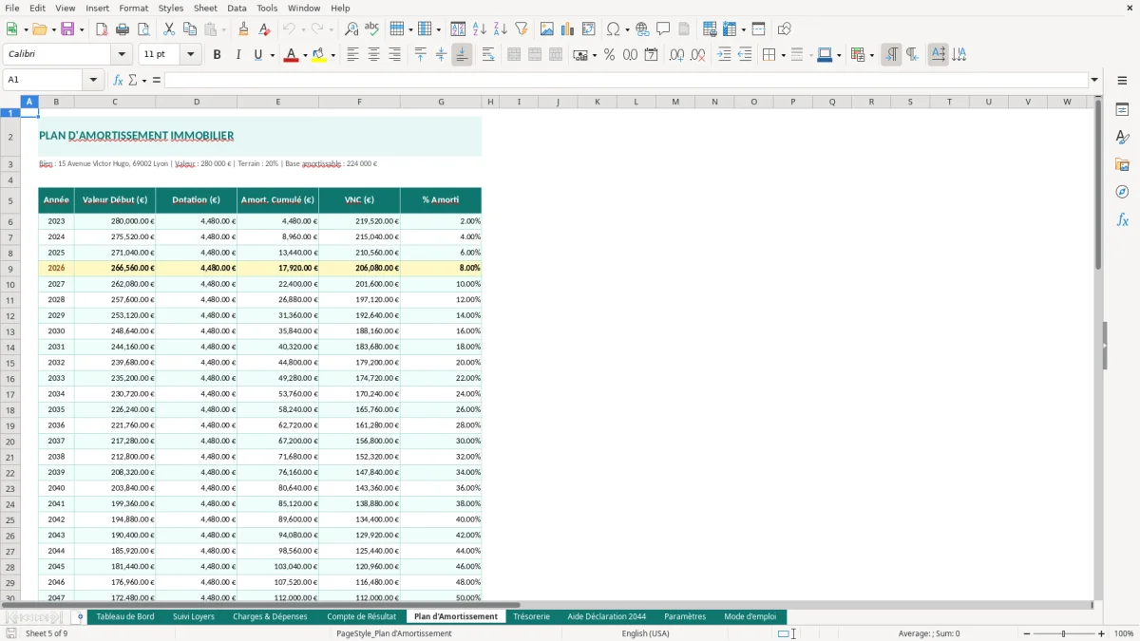Screen dimensions: 1140x641
Task: Run the Spelling check icon
Action: (371, 29)
